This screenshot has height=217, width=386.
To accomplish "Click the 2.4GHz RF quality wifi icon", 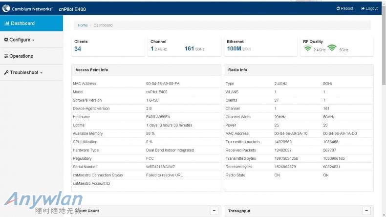I will coord(308,48).
